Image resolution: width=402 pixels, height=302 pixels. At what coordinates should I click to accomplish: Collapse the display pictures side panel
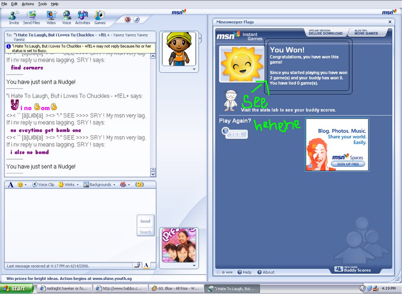point(200,39)
